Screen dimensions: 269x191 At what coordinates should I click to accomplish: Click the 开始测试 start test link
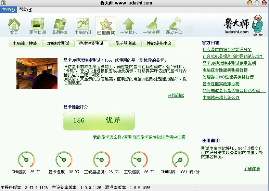coord(176,95)
